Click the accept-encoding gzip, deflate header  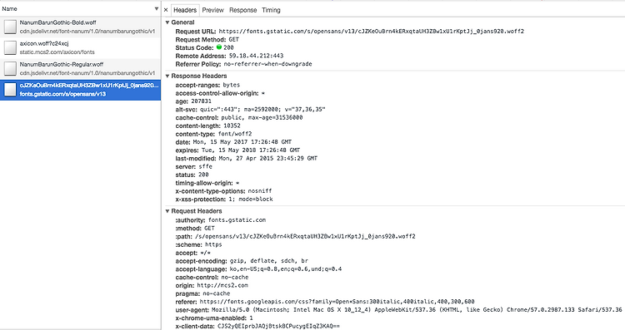[242, 261]
